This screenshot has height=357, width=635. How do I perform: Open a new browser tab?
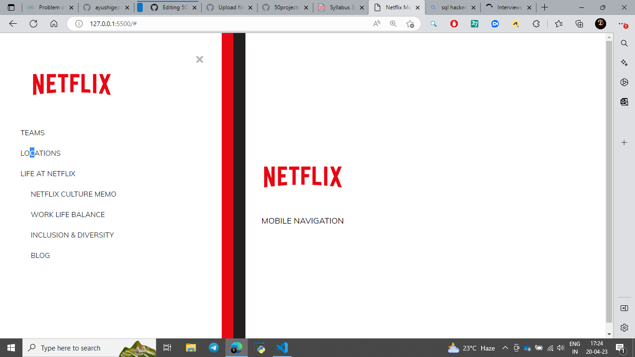(545, 7)
